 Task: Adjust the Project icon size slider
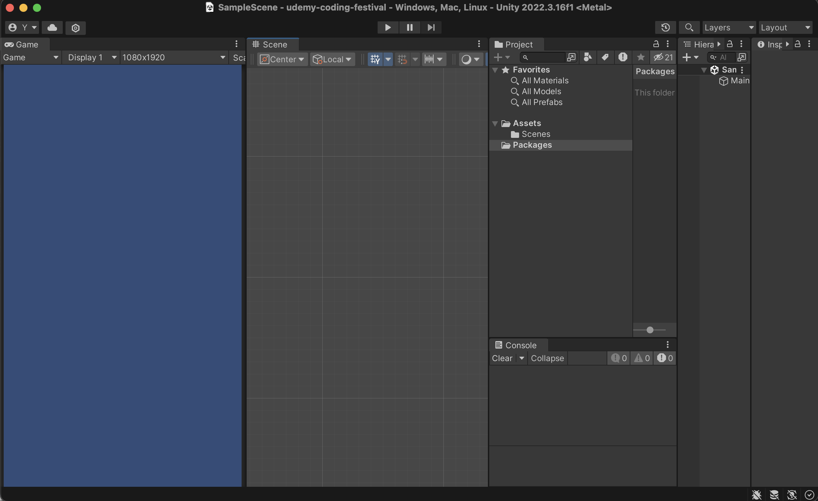[x=650, y=330]
